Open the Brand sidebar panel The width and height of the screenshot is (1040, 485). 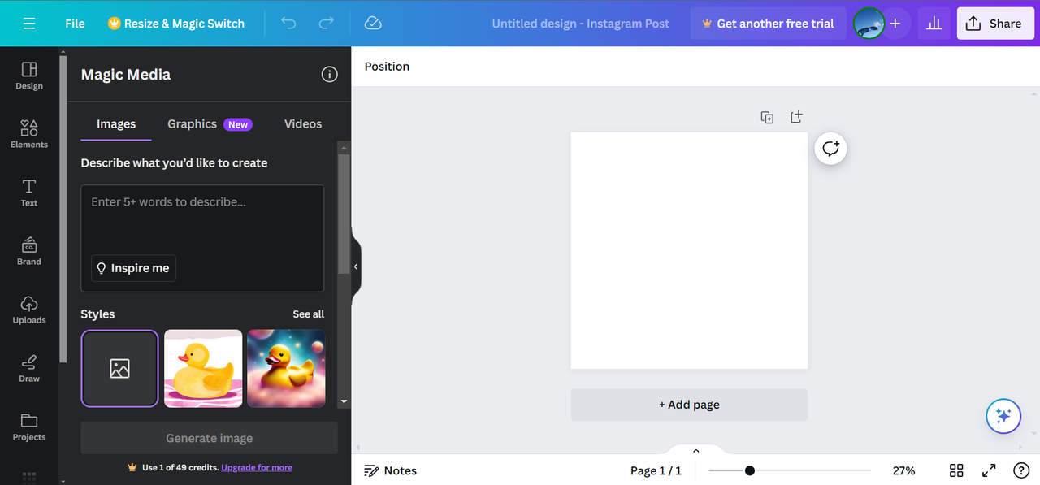(x=29, y=251)
